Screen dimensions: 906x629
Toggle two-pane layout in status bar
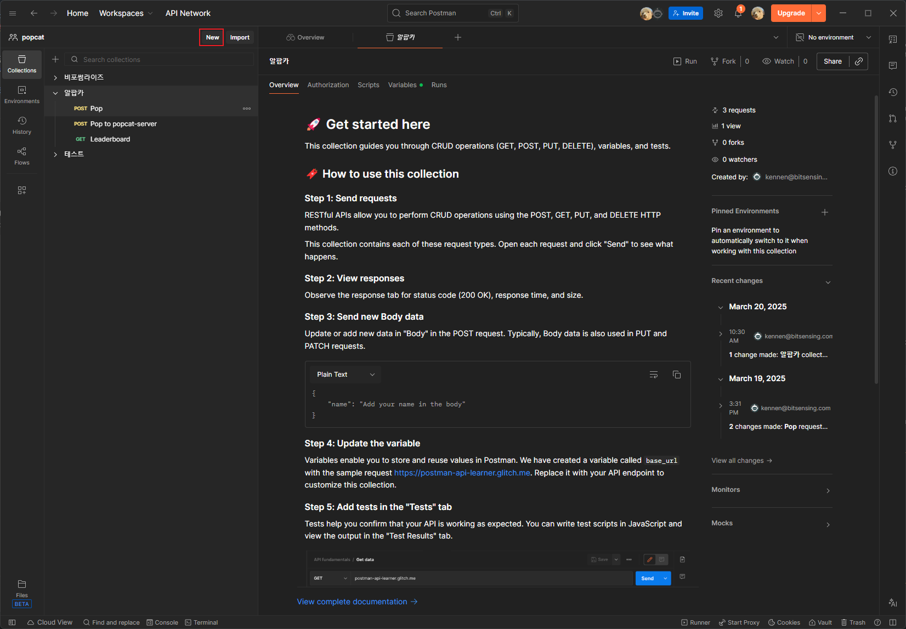tap(893, 622)
